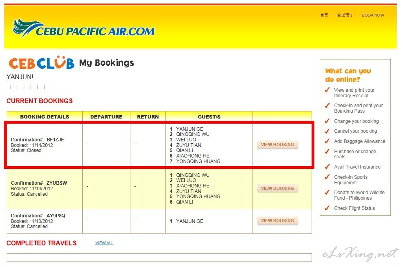Click the checkmark beside 'Avail Travel Insurance'
403x267 pixels.
327,167
